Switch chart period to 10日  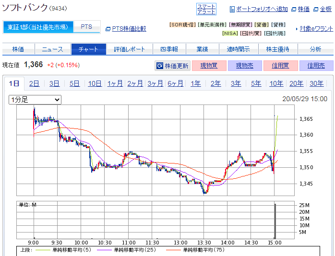point(95,83)
